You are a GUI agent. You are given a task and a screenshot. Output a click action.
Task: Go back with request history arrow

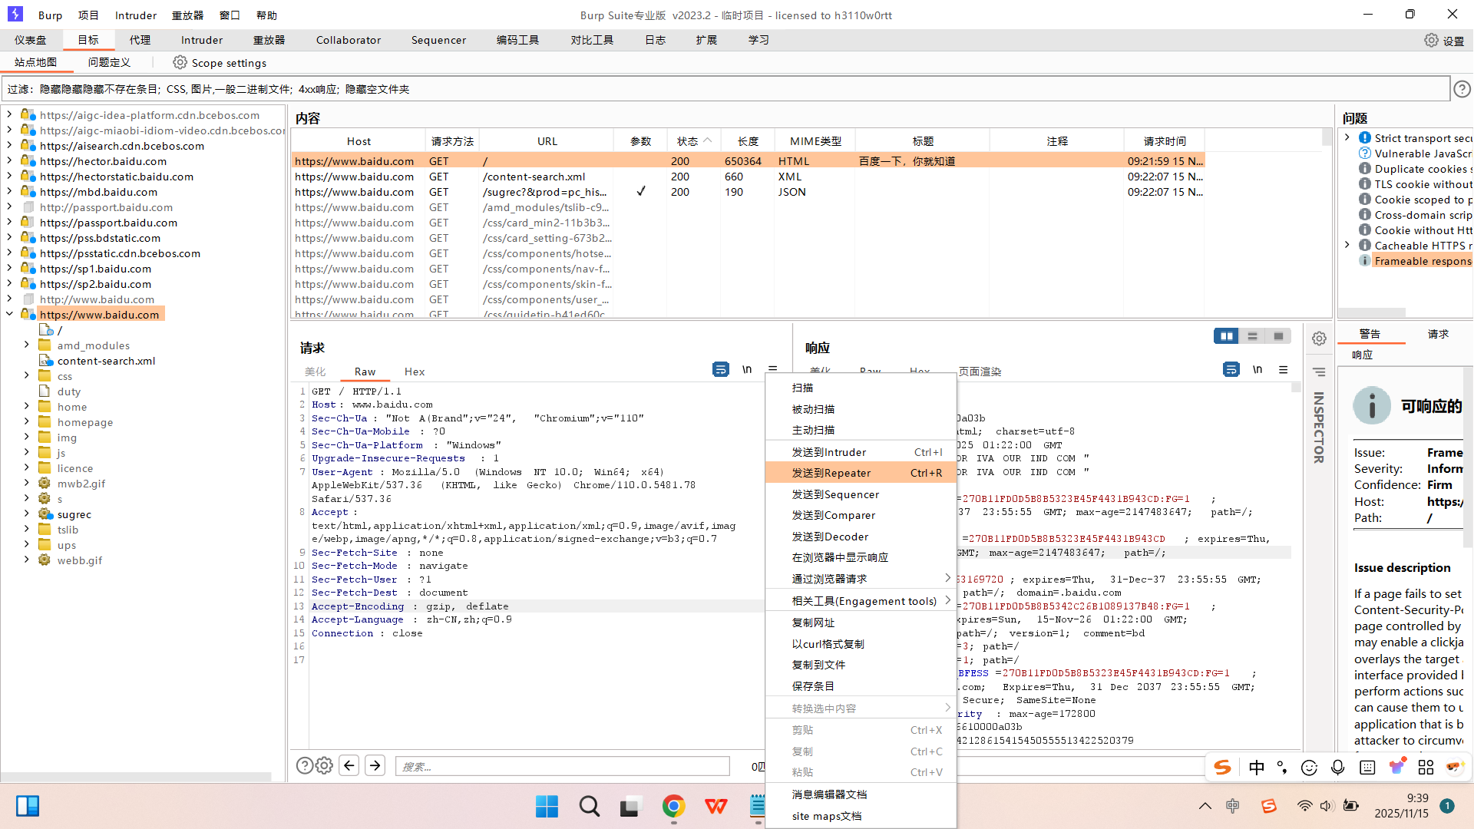point(349,765)
